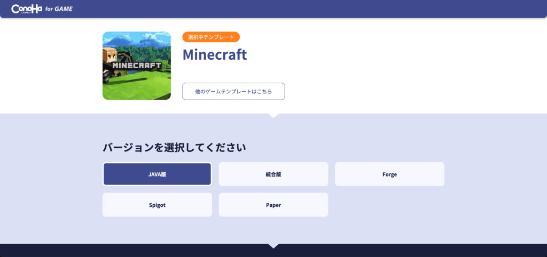Open 他のゲームテンプレートはこちら to see other templates
This screenshot has height=257, width=547.
pyautogui.click(x=233, y=91)
